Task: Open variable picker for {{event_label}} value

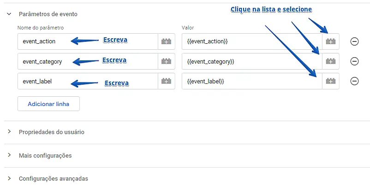Action: [330, 81]
